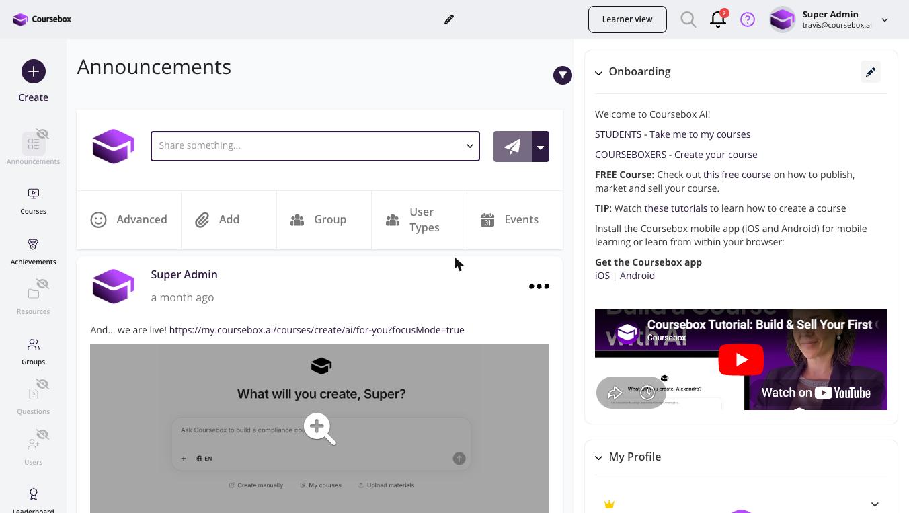Open the announcements filter funnel icon
This screenshot has height=513, width=909.
[x=563, y=75]
